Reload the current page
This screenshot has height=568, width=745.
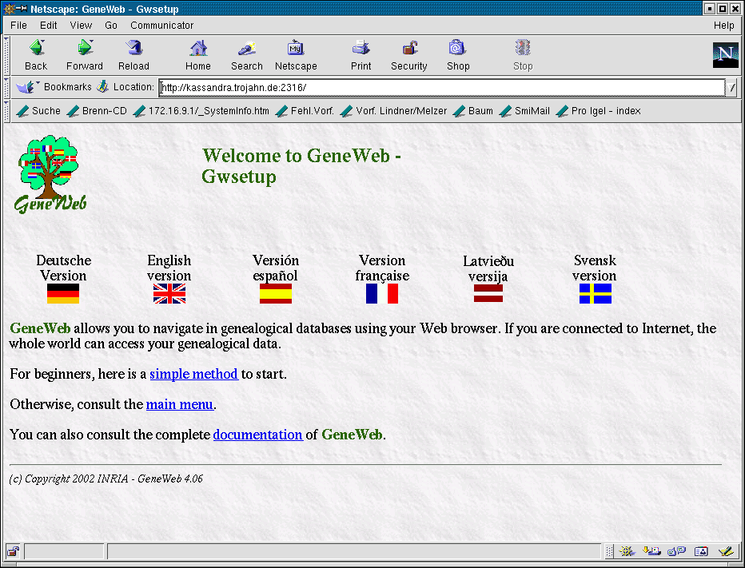pos(133,55)
